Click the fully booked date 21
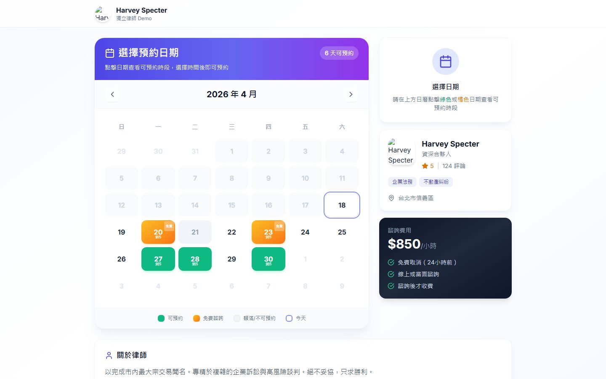This screenshot has height=379, width=606. [x=195, y=232]
